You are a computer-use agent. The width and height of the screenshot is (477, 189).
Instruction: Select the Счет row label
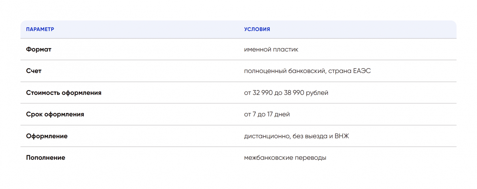(34, 71)
